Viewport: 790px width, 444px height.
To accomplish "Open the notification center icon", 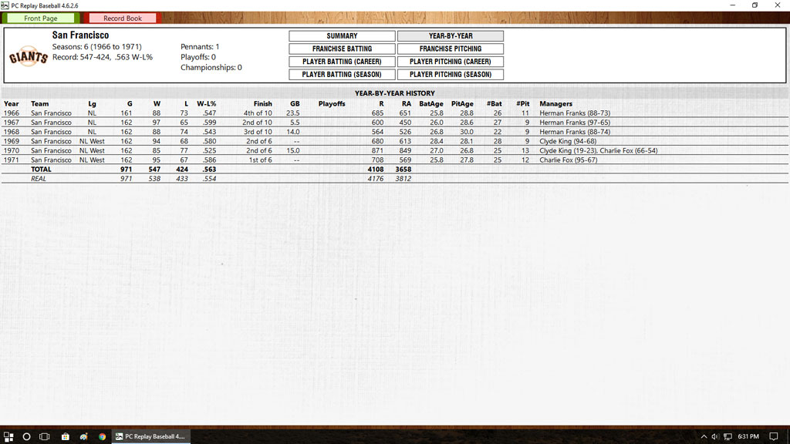I will [x=775, y=436].
